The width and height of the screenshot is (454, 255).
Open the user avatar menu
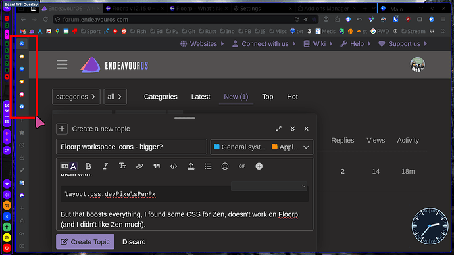[418, 64]
